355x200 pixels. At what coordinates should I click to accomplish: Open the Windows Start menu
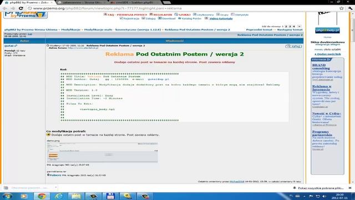click(7, 196)
